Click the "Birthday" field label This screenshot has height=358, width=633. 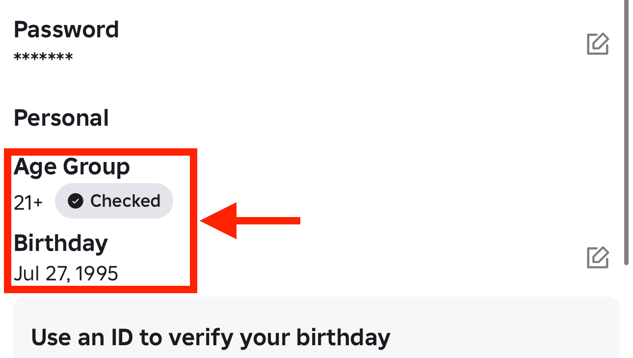pyautogui.click(x=61, y=243)
